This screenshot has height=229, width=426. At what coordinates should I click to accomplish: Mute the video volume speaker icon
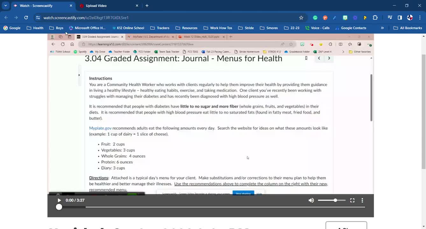click(311, 200)
